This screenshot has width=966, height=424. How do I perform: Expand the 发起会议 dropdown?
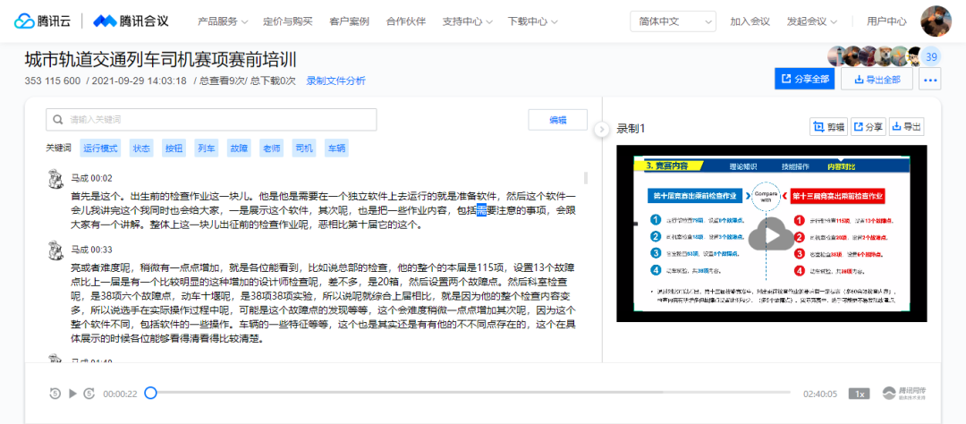812,21
